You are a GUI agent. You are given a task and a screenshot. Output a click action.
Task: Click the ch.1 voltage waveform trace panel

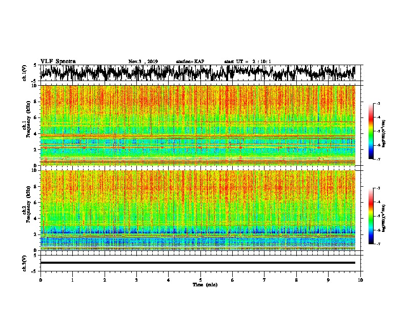[200, 73]
